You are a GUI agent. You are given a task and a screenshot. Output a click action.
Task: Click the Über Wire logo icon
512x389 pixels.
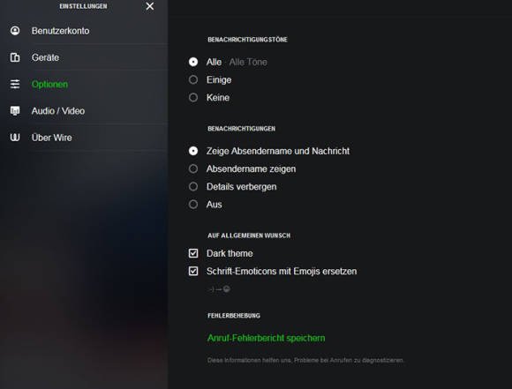[x=15, y=138]
